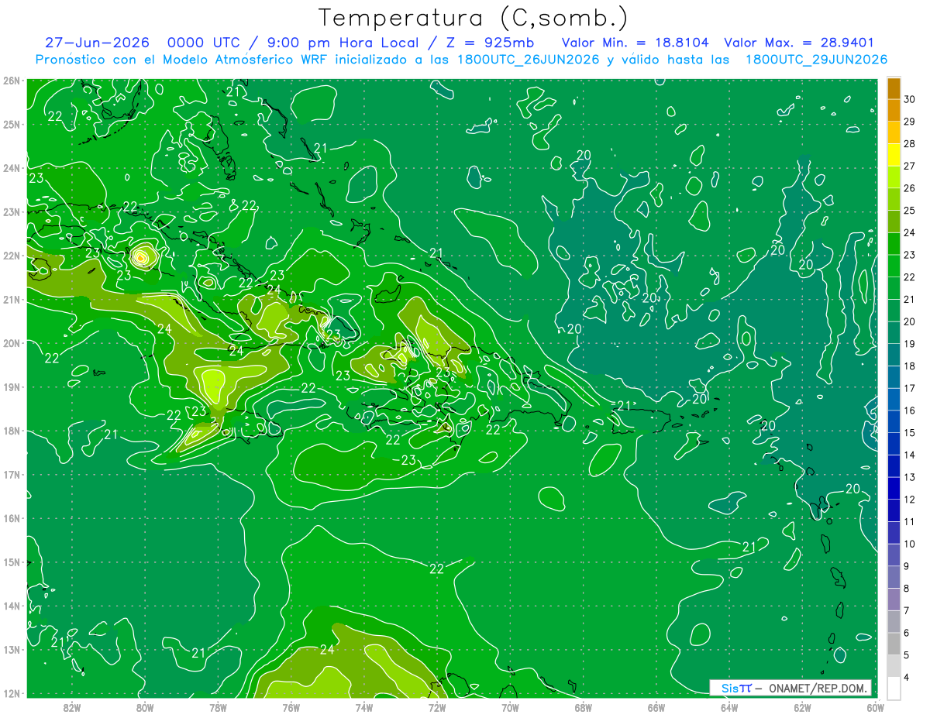Image resolution: width=930 pixels, height=718 pixels.
Task: Pick the light green legend swatch between 25 and 26
Action: pos(894,199)
